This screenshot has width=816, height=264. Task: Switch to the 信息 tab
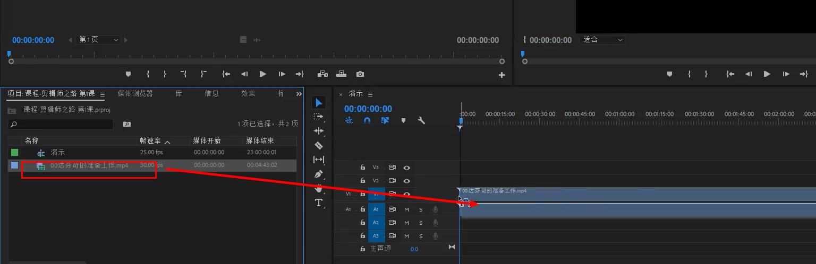[x=211, y=93]
